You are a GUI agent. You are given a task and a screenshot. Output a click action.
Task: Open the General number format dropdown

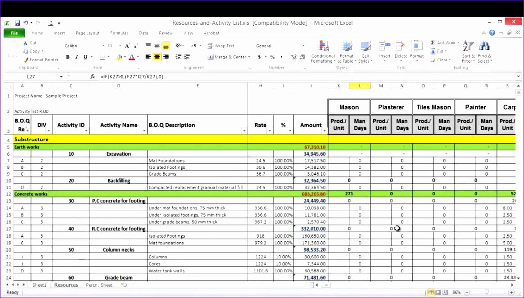[303, 46]
